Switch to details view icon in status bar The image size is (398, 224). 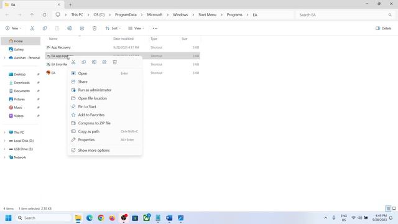pyautogui.click(x=388, y=208)
